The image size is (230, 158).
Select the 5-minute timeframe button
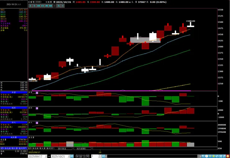coord(34,6)
